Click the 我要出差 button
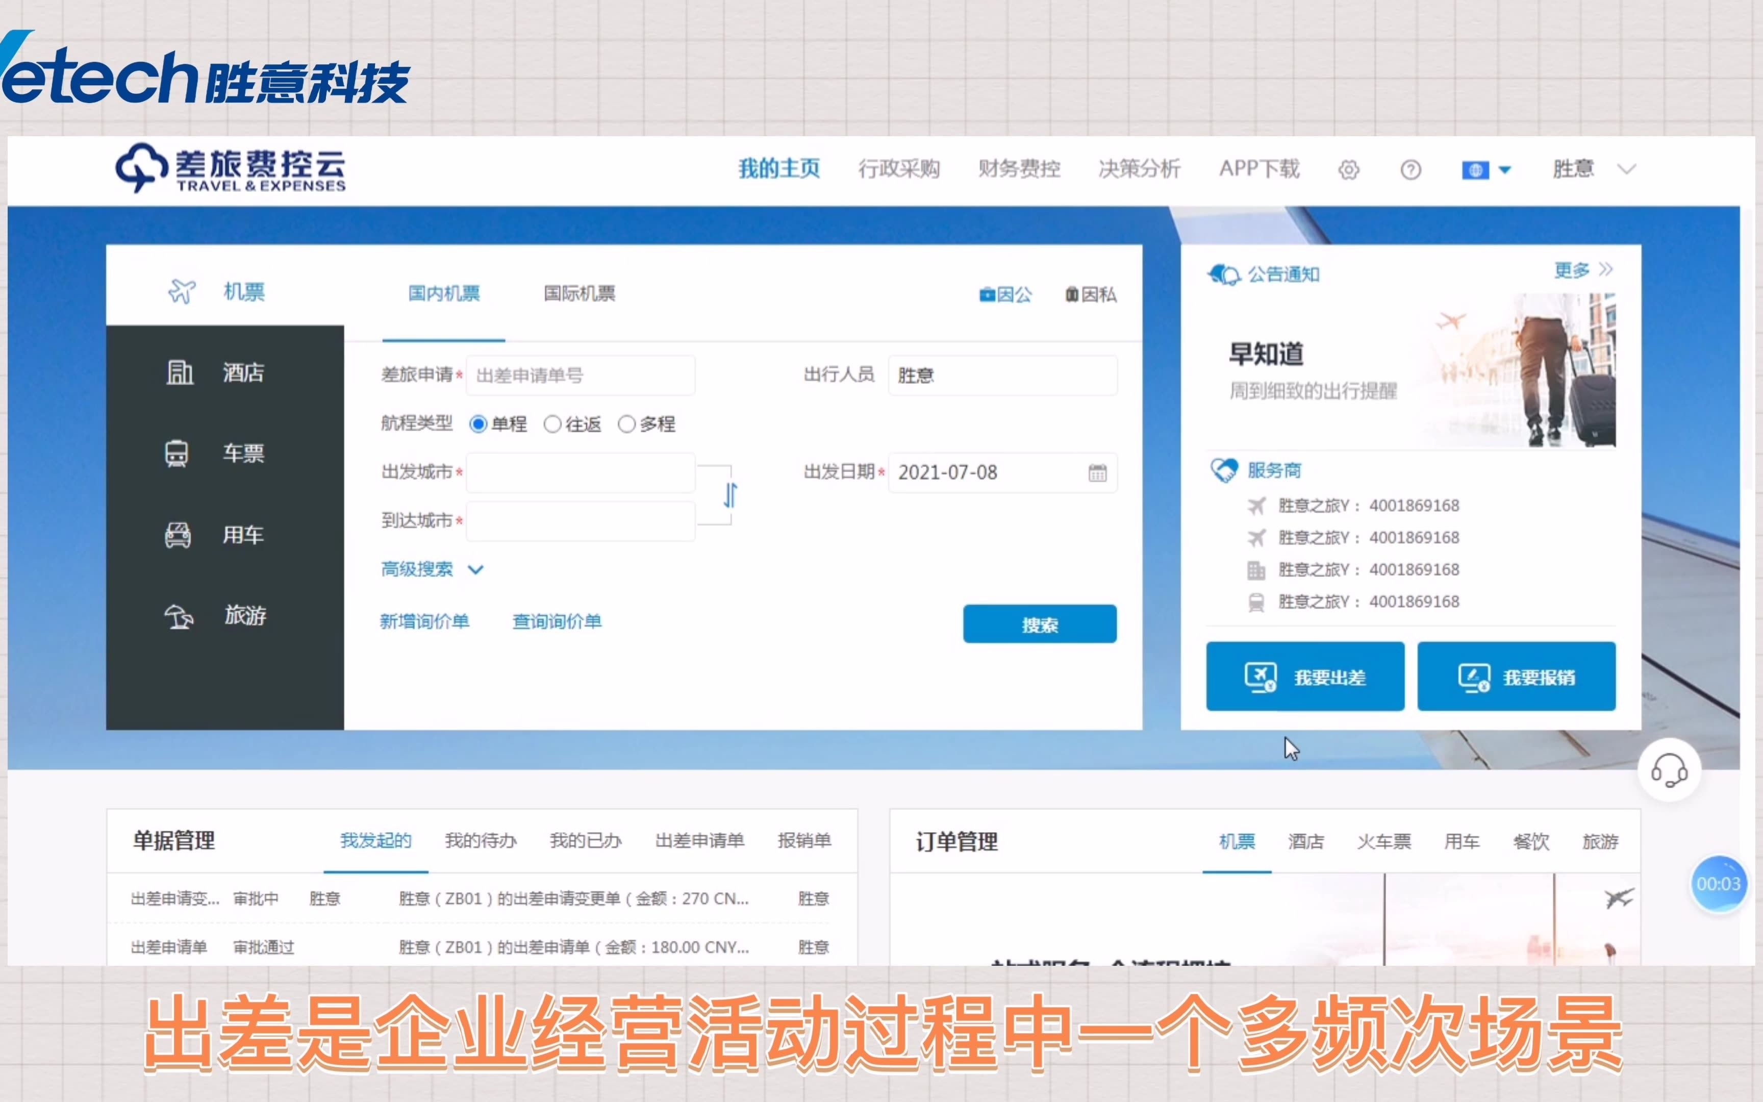The image size is (1763, 1102). click(x=1305, y=677)
